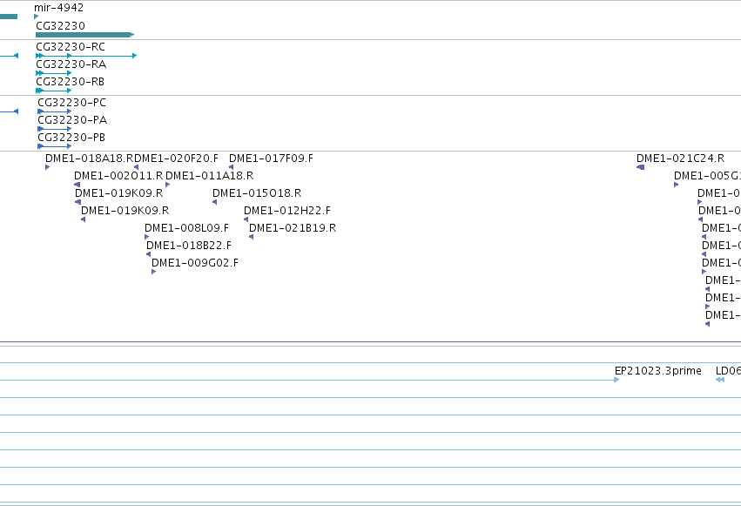The width and height of the screenshot is (741, 506).
Task: Click the purple marker under DME1-017F09.F
Action: tap(231, 167)
